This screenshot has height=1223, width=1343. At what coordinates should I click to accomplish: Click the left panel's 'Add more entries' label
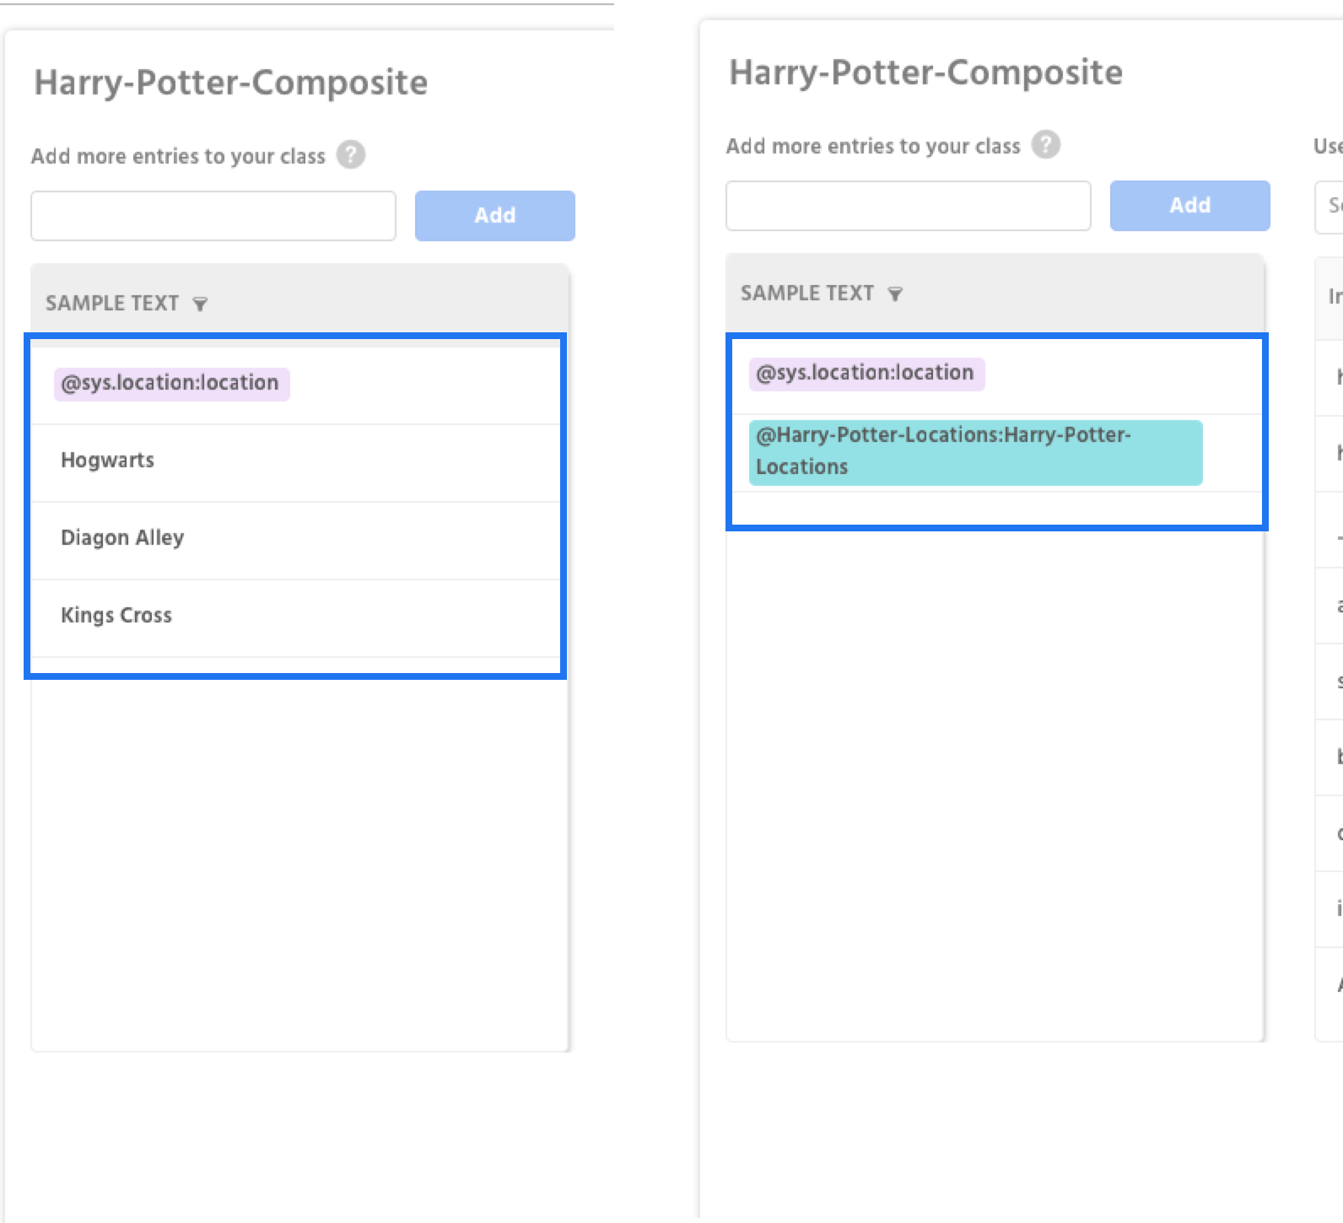coord(178,156)
